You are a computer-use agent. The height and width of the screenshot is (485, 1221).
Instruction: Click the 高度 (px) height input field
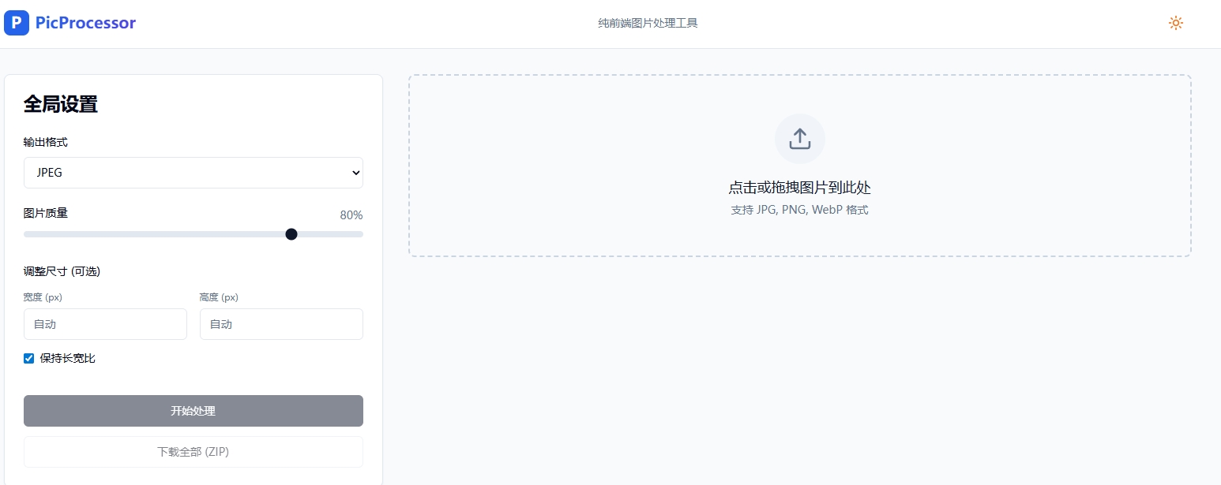click(x=281, y=324)
